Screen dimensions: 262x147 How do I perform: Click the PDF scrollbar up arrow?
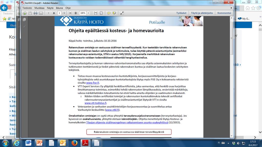[232, 18]
